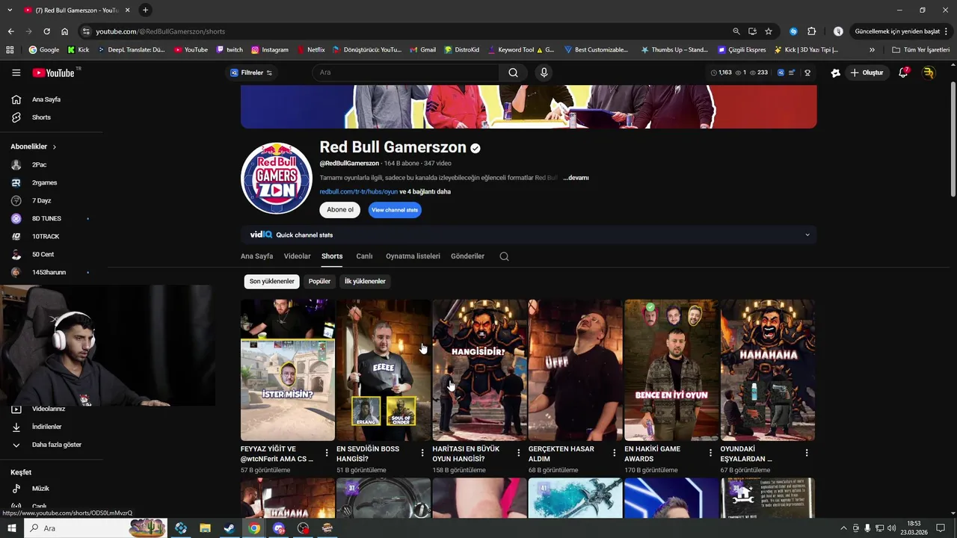The height and width of the screenshot is (538, 957).
Task: Switch to the Ana Sayfa channel tab
Action: tap(256, 256)
